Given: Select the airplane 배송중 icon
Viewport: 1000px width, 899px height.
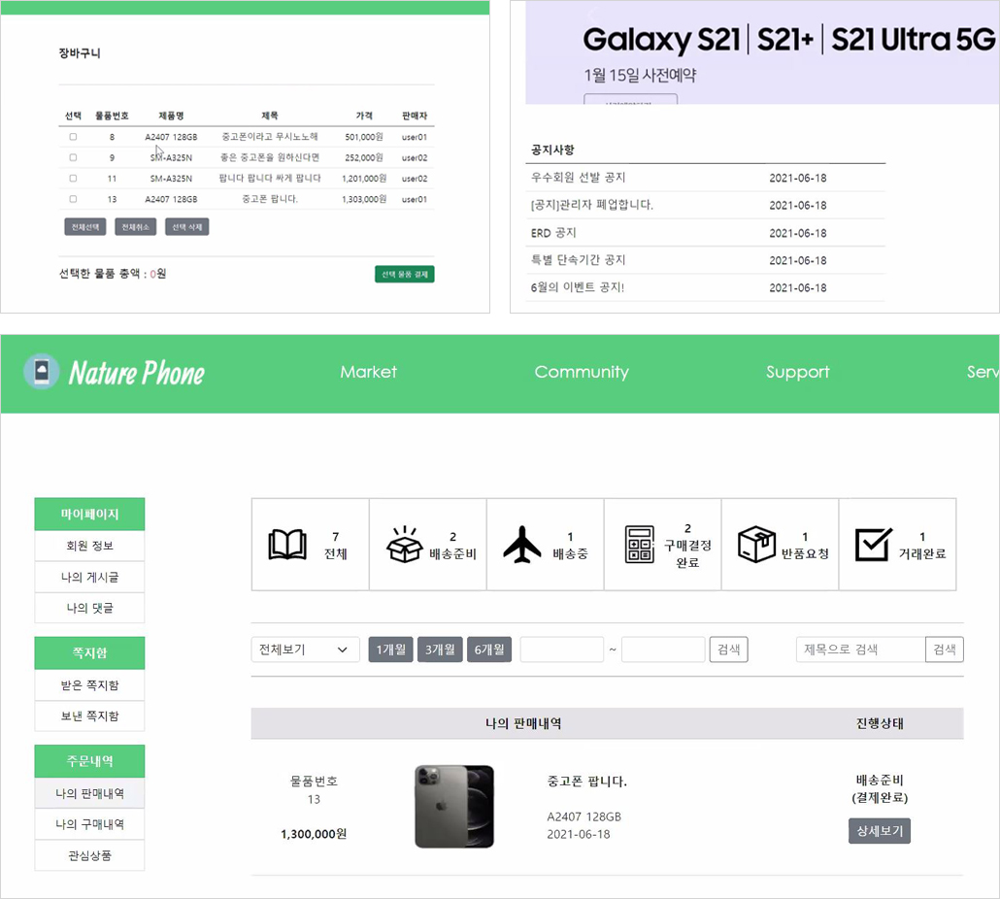Looking at the screenshot, I should coord(521,545).
